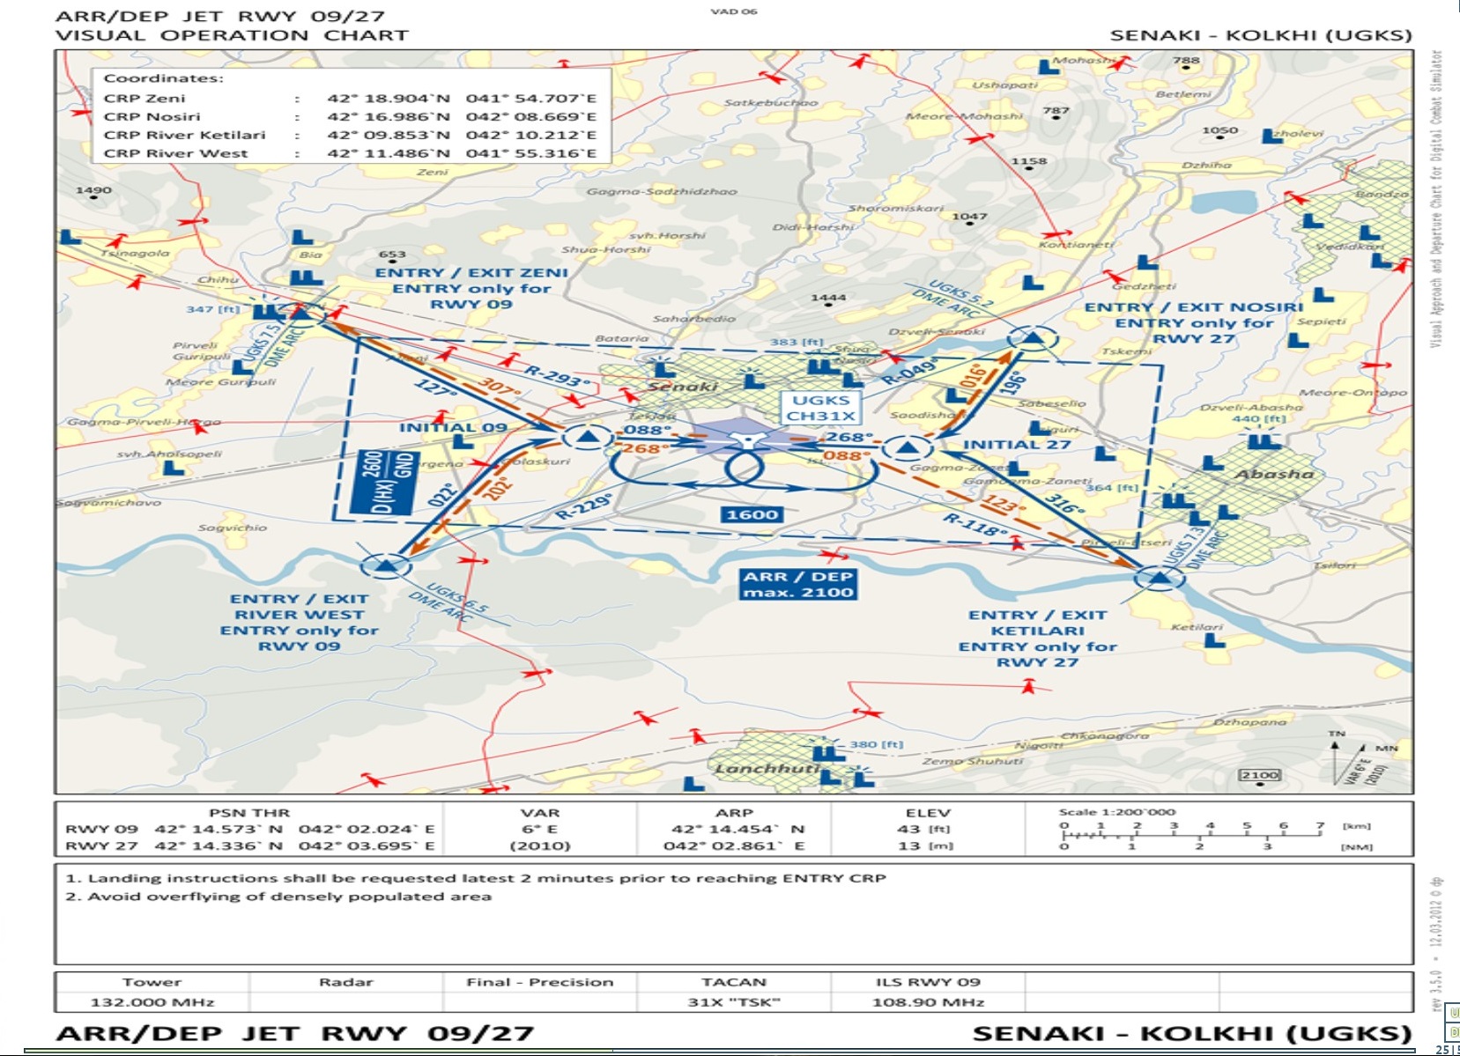Click the TACAN 31X "TSK" cell
1460x1056 pixels.
[x=733, y=993]
